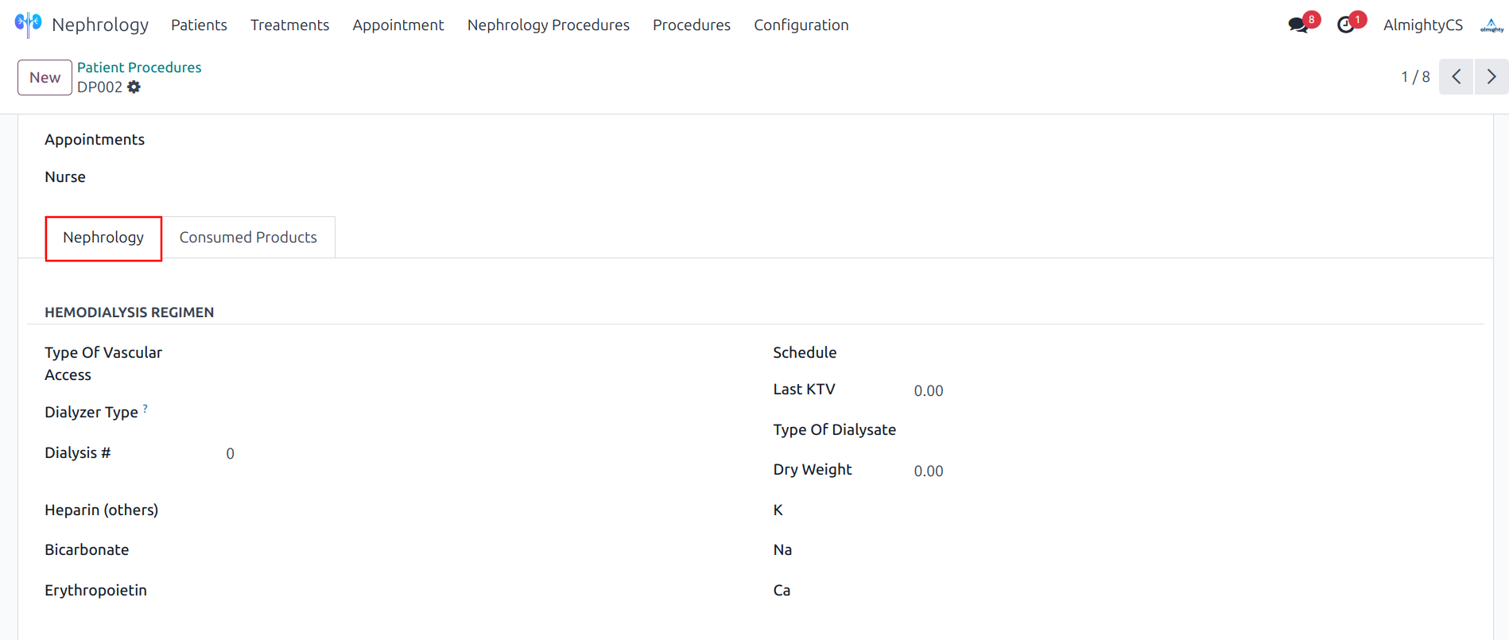1509x640 pixels.
Task: Open the Nephrology Procedures menu
Action: coord(548,25)
